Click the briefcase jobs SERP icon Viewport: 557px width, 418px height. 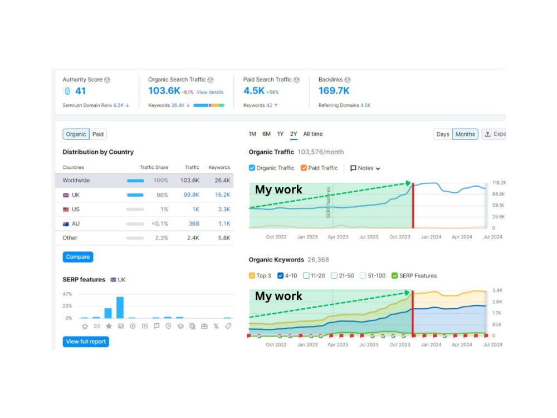[204, 326]
